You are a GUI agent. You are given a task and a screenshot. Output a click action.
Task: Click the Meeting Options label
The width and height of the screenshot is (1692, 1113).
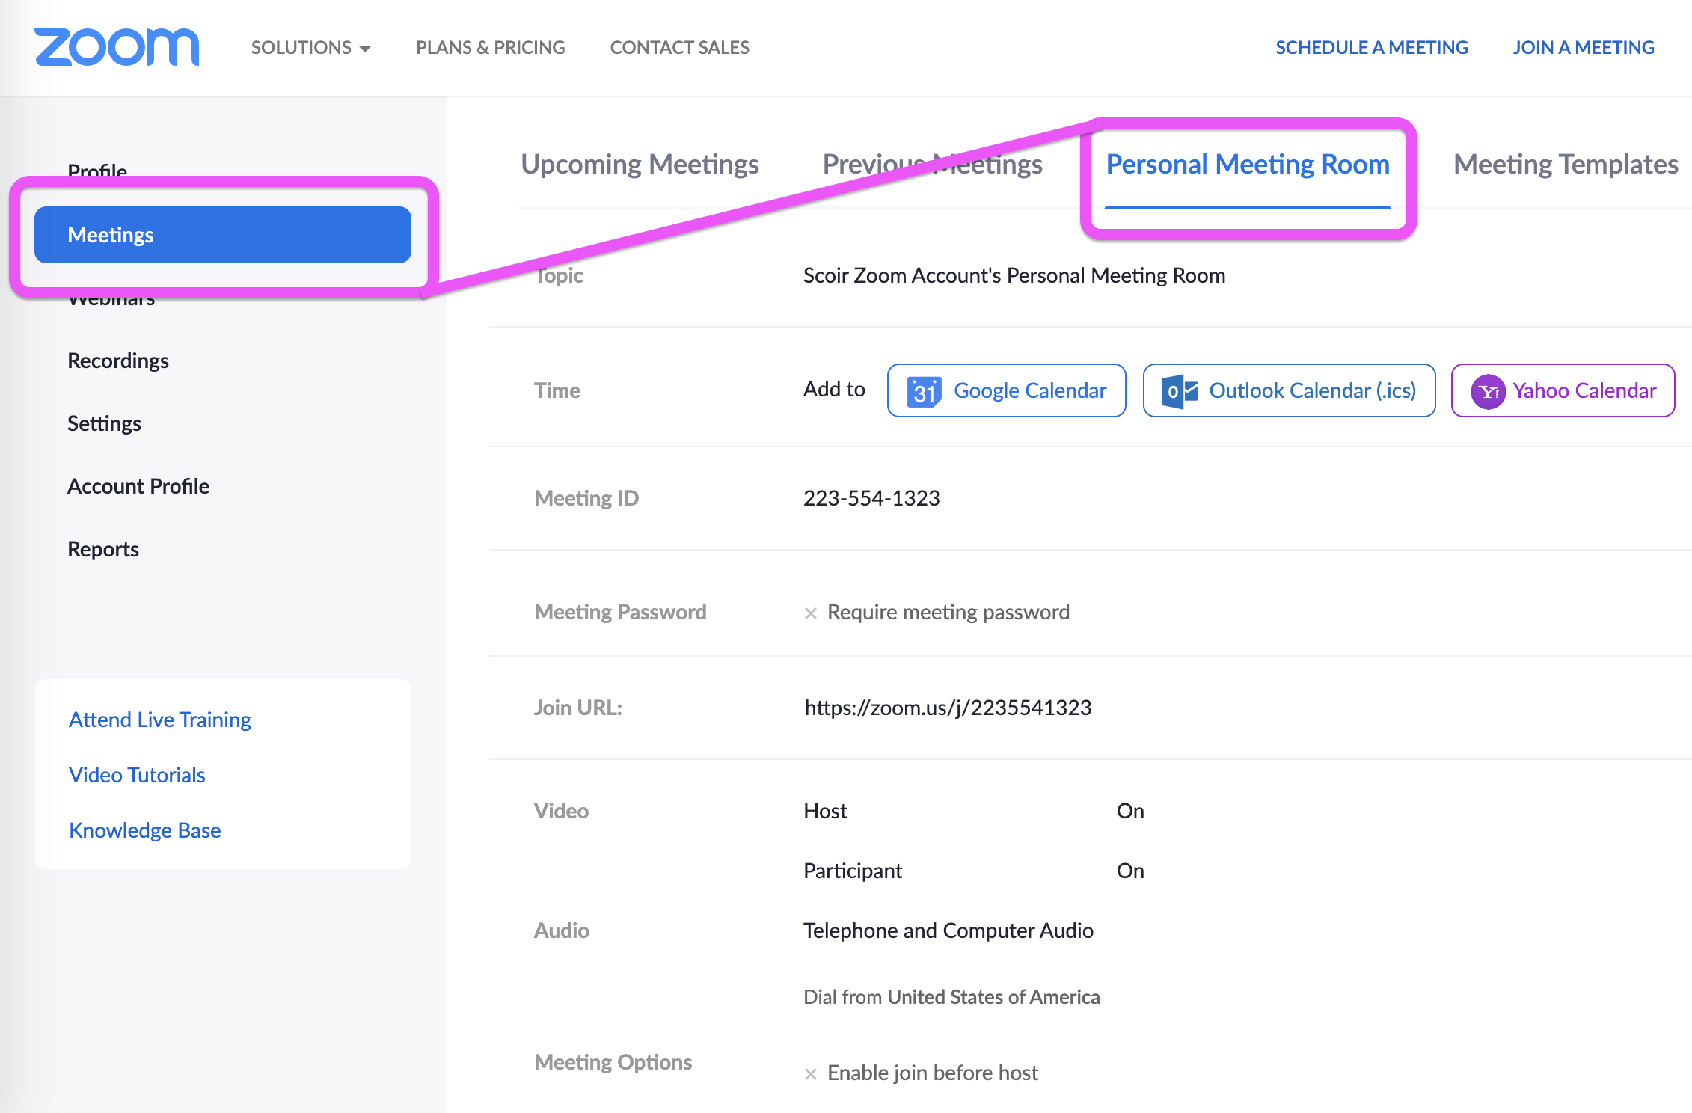pyautogui.click(x=613, y=1062)
